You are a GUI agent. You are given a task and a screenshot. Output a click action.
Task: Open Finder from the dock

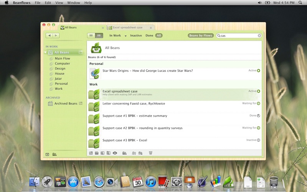34,182
